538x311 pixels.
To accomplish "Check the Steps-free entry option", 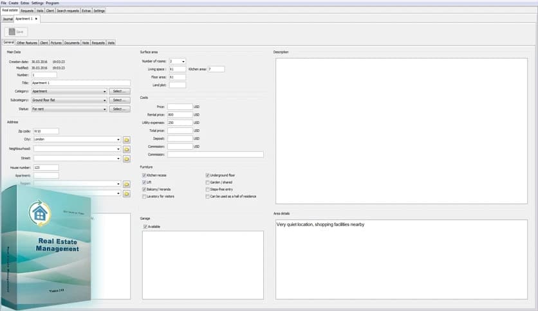I will point(207,190).
